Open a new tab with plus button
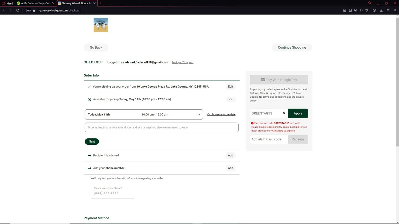The width and height of the screenshot is (399, 224). [101, 3]
